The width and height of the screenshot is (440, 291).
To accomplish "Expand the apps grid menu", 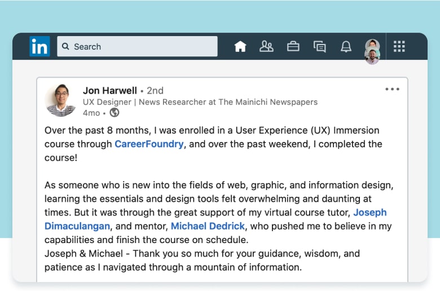I will [x=399, y=47].
